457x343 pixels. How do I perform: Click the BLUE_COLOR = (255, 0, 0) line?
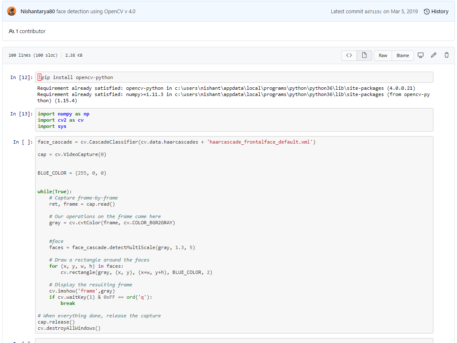click(72, 173)
